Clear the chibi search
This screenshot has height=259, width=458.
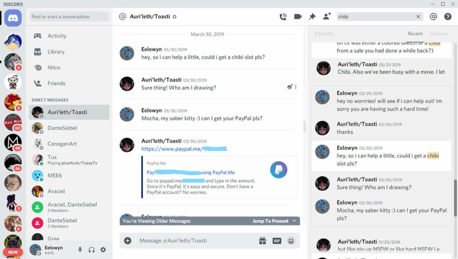click(418, 16)
